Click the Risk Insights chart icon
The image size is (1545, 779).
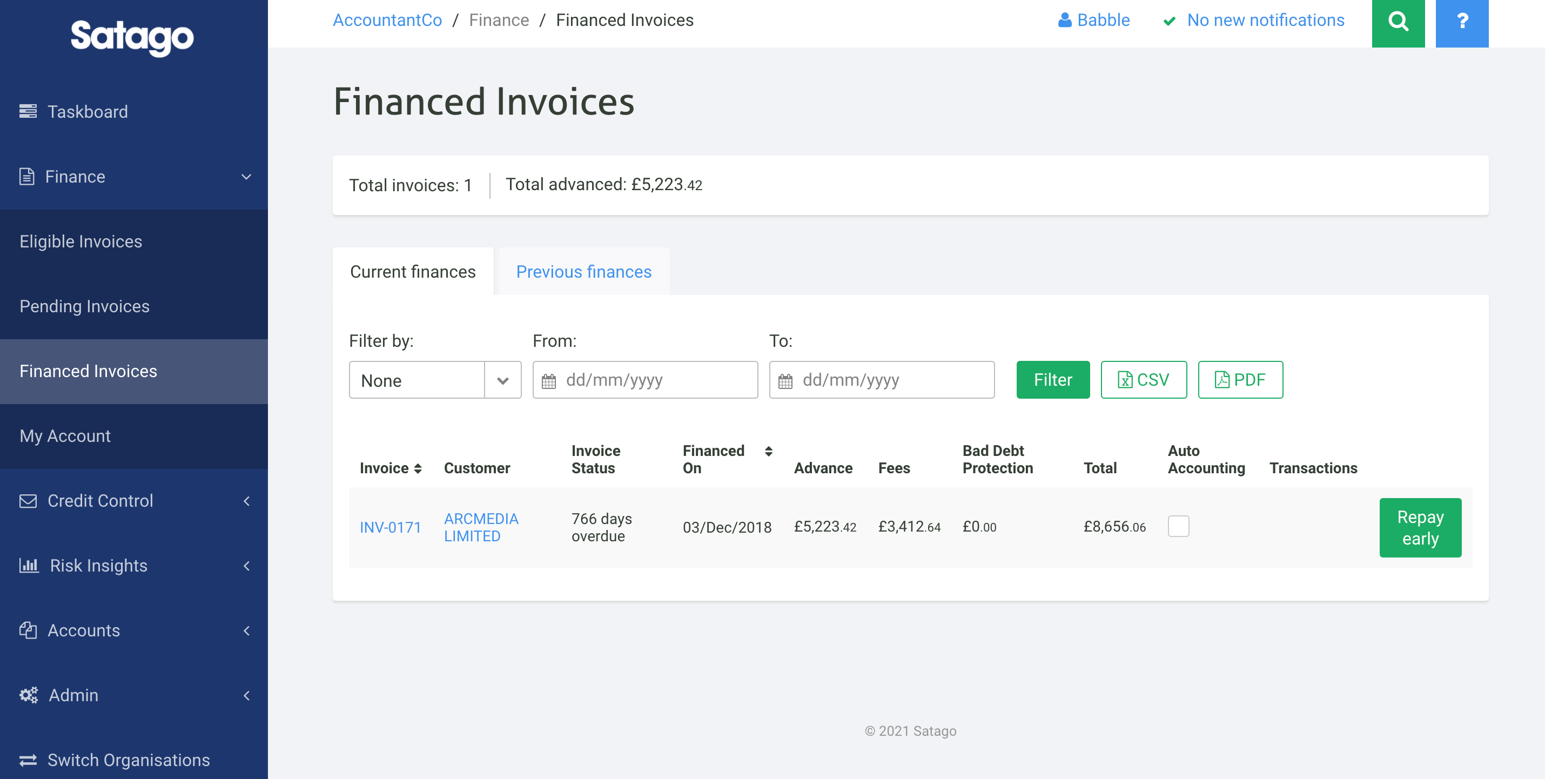tap(28, 565)
